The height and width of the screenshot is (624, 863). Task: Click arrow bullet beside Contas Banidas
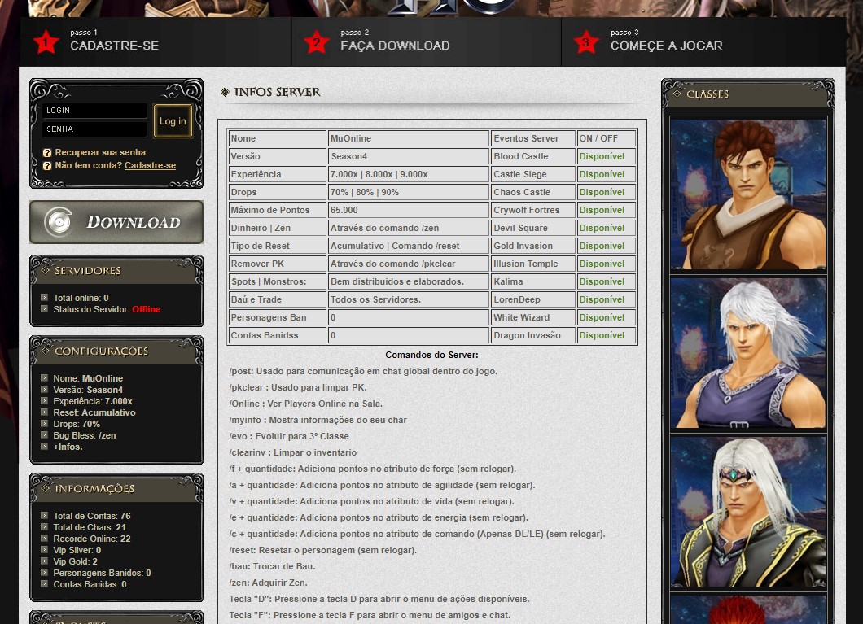[45, 584]
